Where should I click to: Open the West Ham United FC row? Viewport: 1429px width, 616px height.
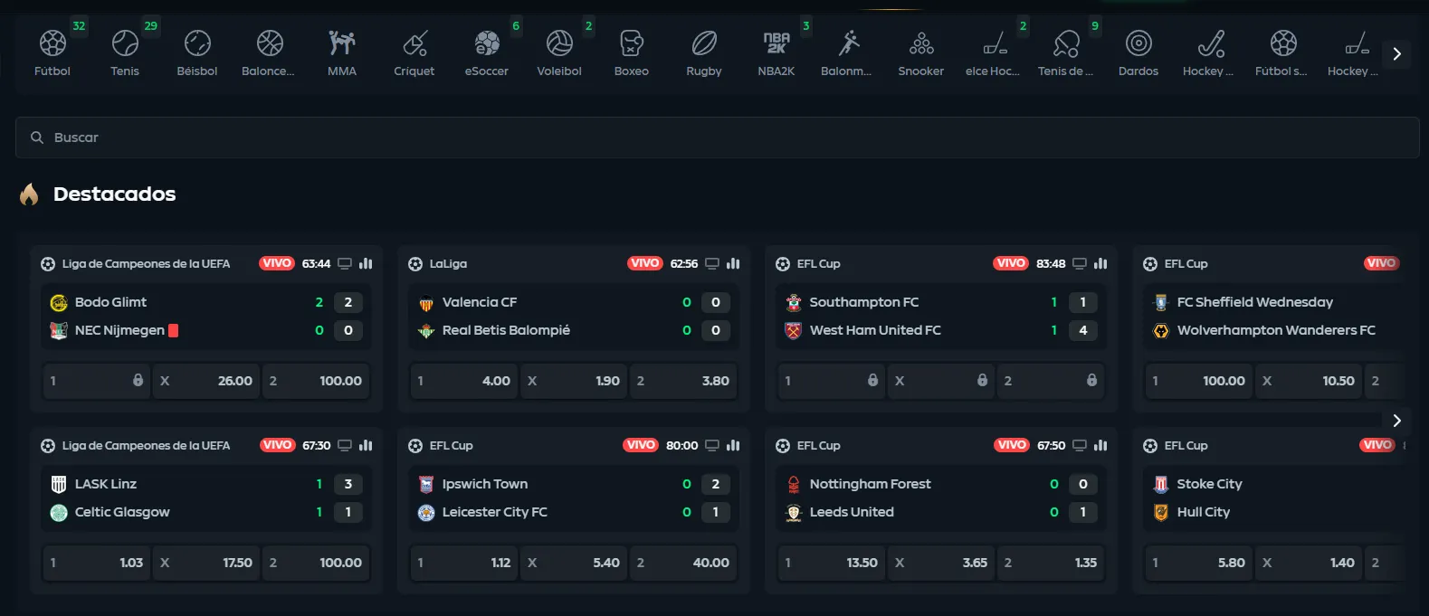coord(941,330)
